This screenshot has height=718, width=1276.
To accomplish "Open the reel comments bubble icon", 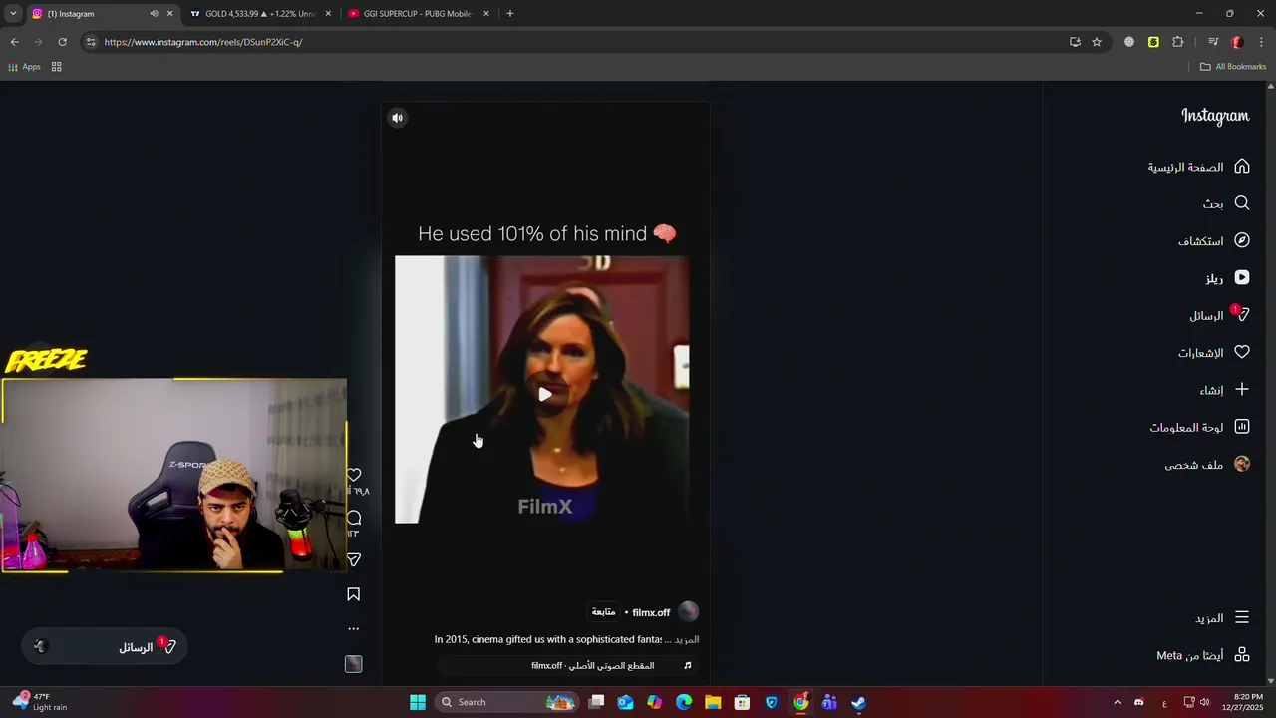I will (354, 518).
